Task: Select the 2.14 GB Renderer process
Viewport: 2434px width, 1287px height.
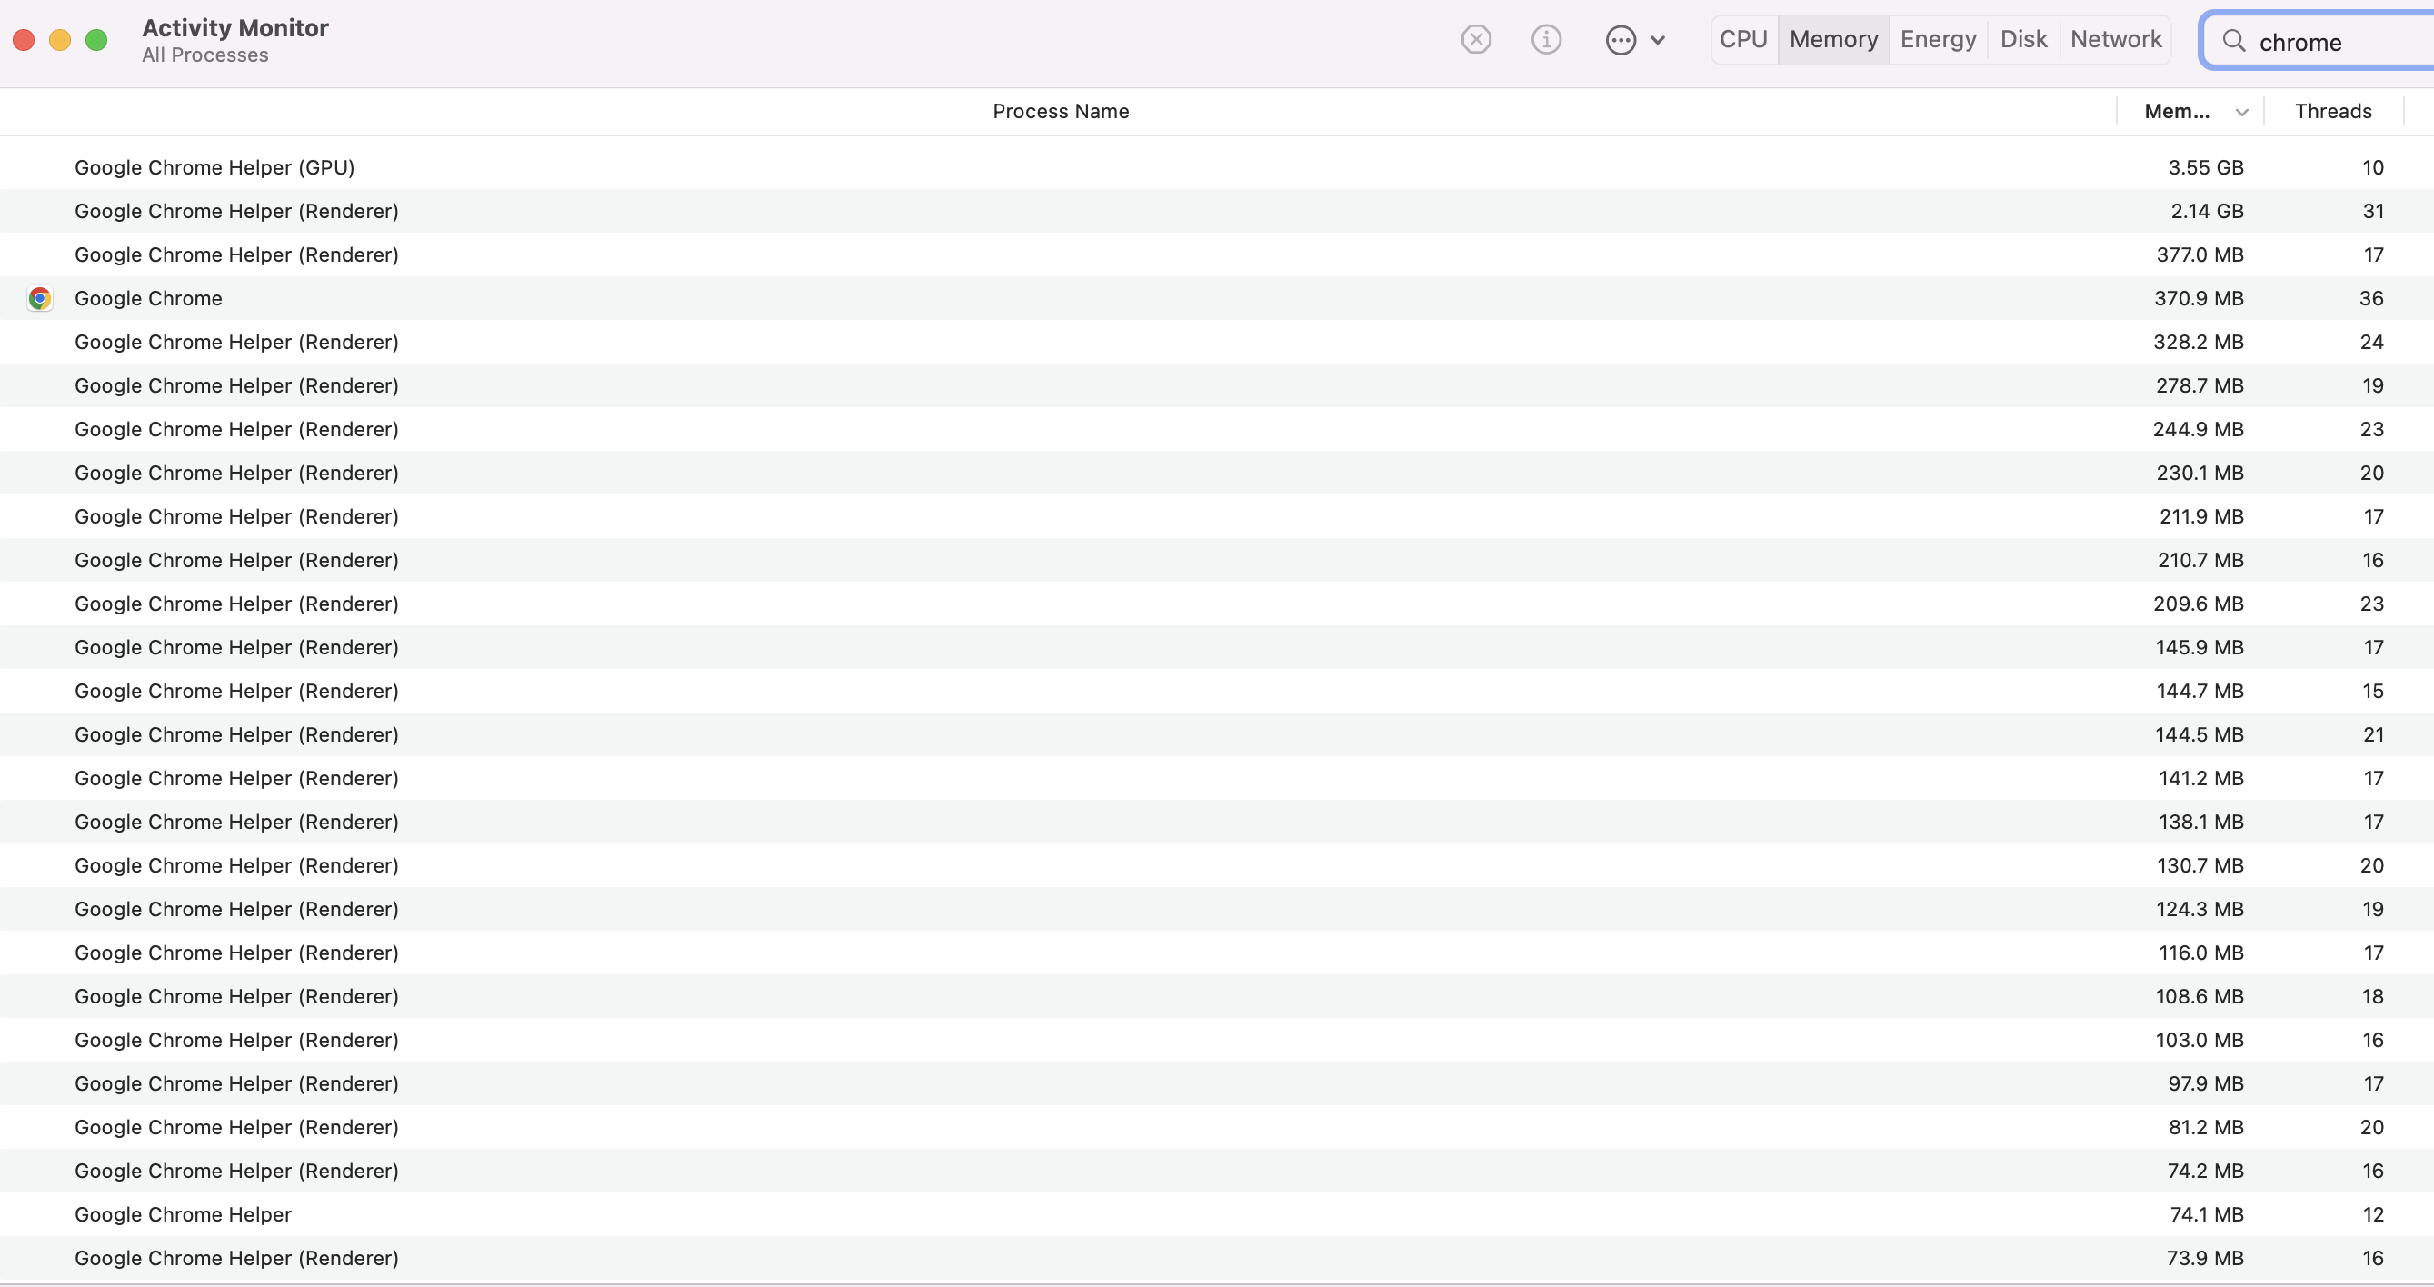Action: 236,211
